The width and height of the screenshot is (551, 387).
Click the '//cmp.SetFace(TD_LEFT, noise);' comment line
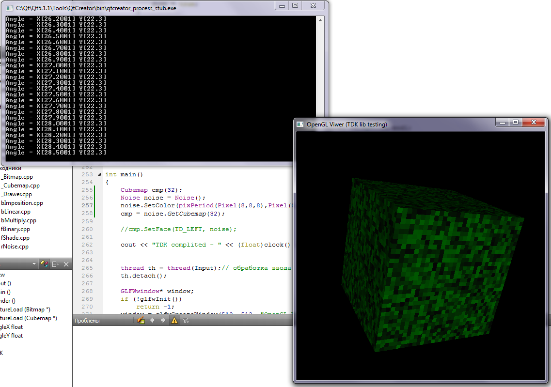[x=178, y=229]
